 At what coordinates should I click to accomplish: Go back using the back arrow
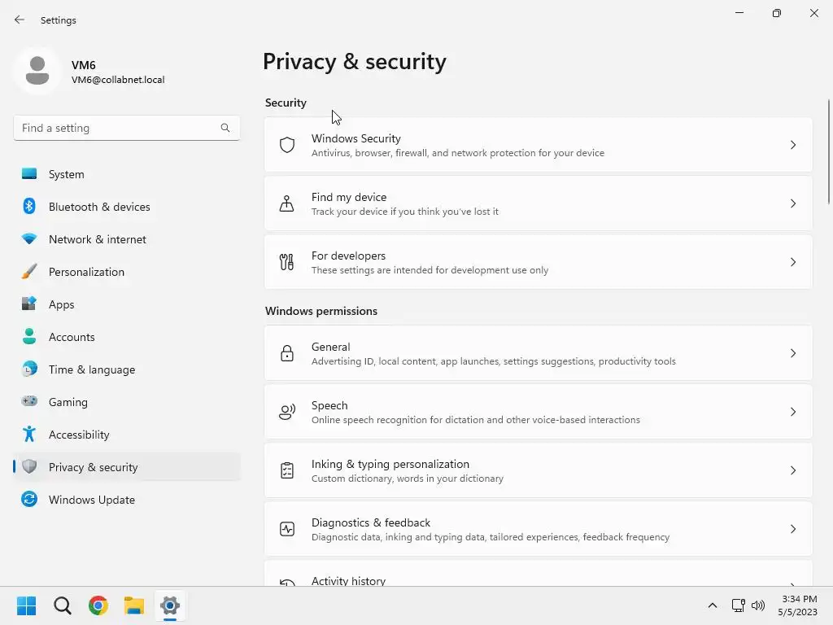(20, 20)
